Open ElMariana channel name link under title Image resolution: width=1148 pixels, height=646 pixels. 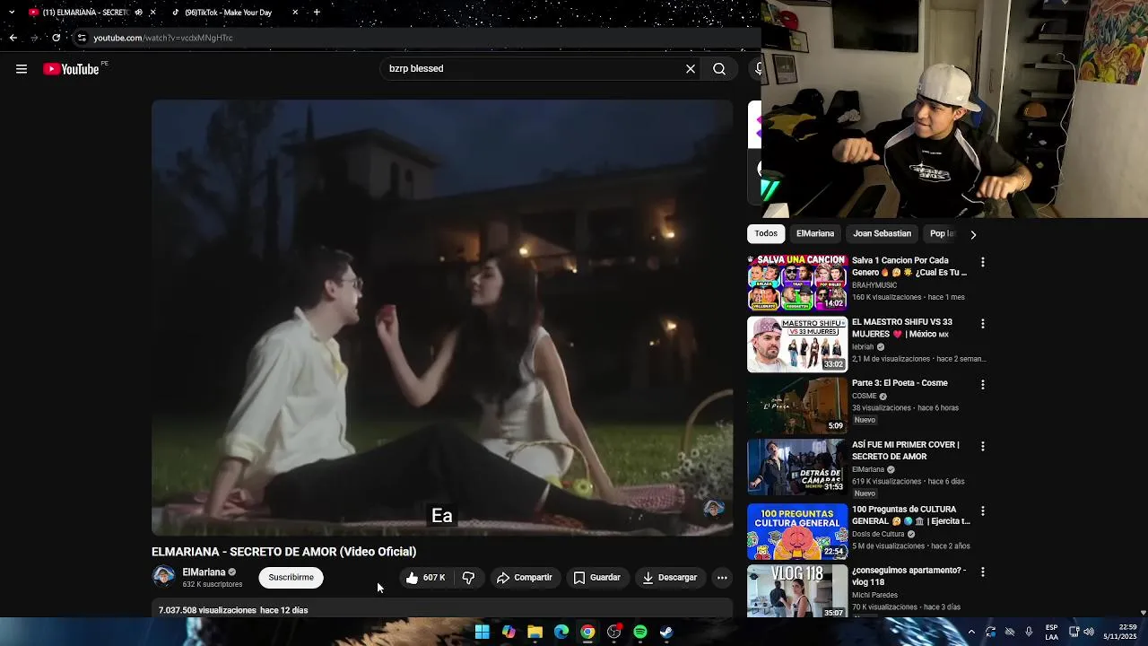204,572
